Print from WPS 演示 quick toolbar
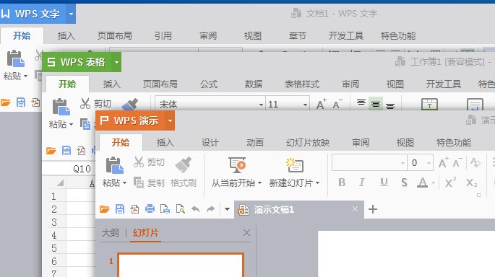This screenshot has width=495, height=277. coord(150,209)
